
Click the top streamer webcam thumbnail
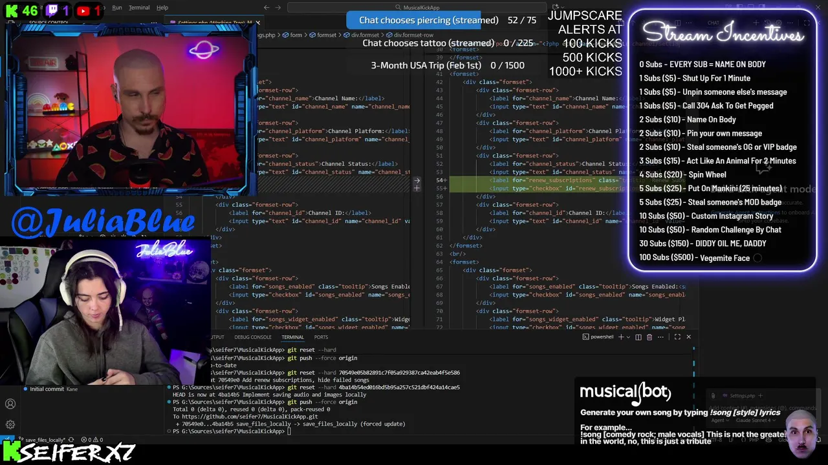tap(129, 110)
